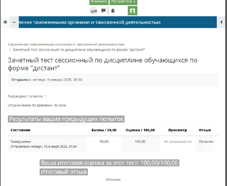227x186 pixels.
Task: Click the Отзыв column header
Action: pyautogui.click(x=205, y=130)
